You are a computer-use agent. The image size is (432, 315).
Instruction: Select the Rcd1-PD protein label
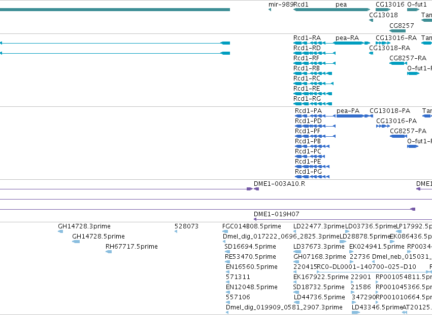click(308, 121)
